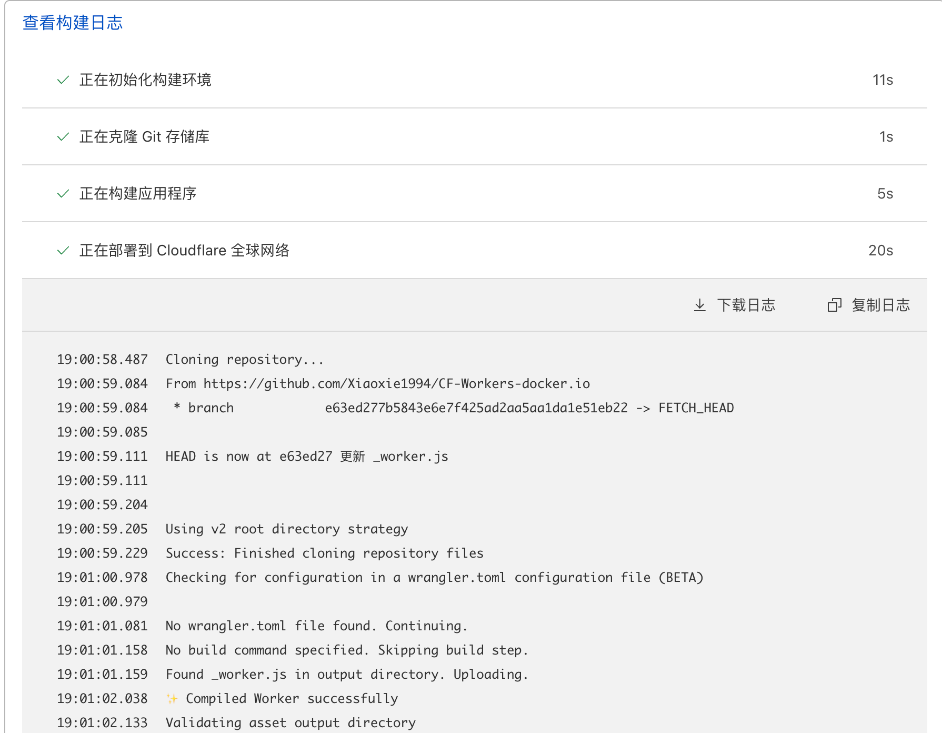Expand the 正在构建应用程序 step
This screenshot has width=942, height=733.
[474, 194]
